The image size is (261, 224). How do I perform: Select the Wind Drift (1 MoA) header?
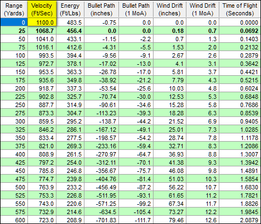202,9
